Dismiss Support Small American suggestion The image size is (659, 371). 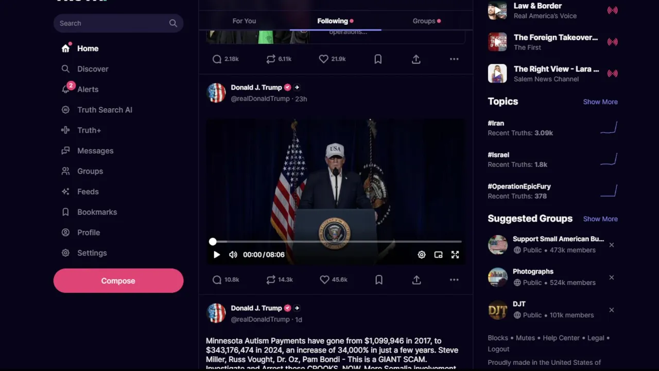(612, 245)
